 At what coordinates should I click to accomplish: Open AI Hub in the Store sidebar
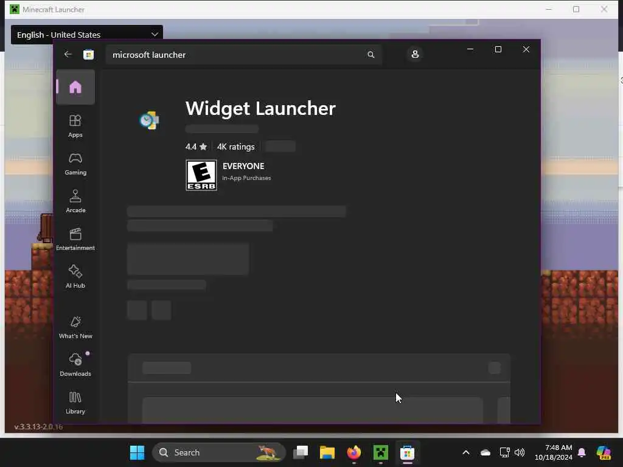pos(75,277)
